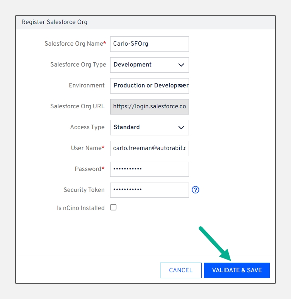The image size is (291, 299).
Task: Open the Salesforce Org Type dropdown
Action: pyautogui.click(x=149, y=65)
